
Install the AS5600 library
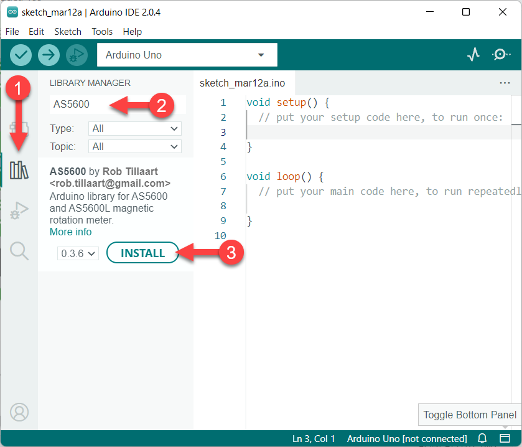coord(143,253)
